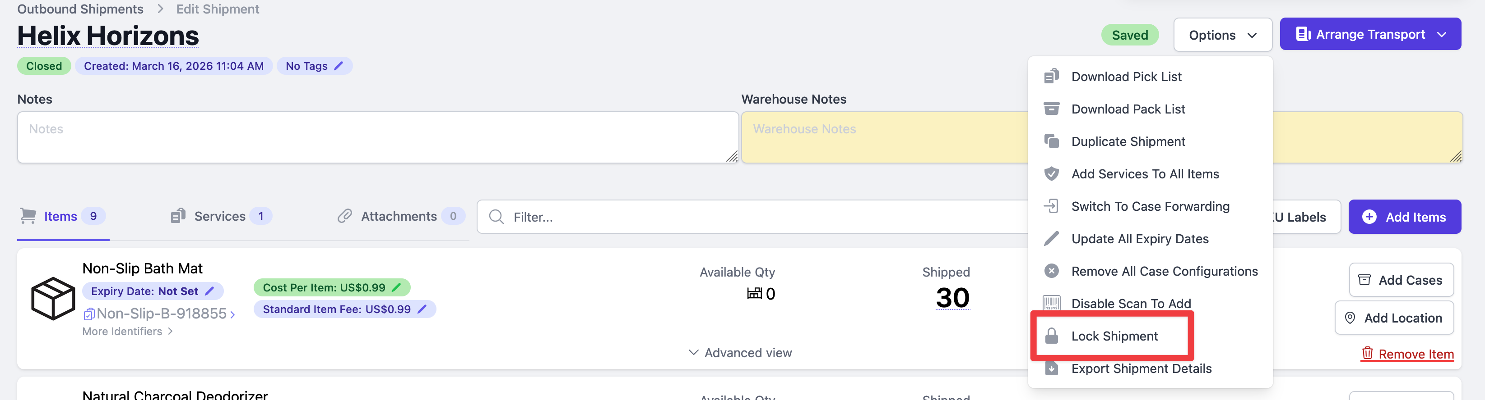
Task: Click the Non-Slip Bath Mat box icon
Action: pos(52,298)
